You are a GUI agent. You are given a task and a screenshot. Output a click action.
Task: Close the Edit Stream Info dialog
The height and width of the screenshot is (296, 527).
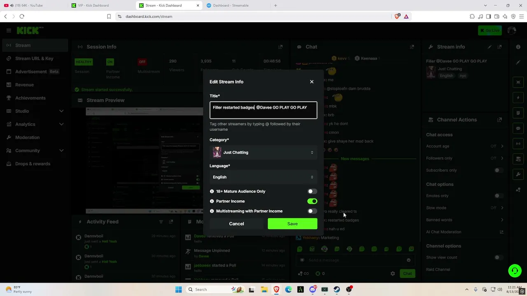[312, 82]
